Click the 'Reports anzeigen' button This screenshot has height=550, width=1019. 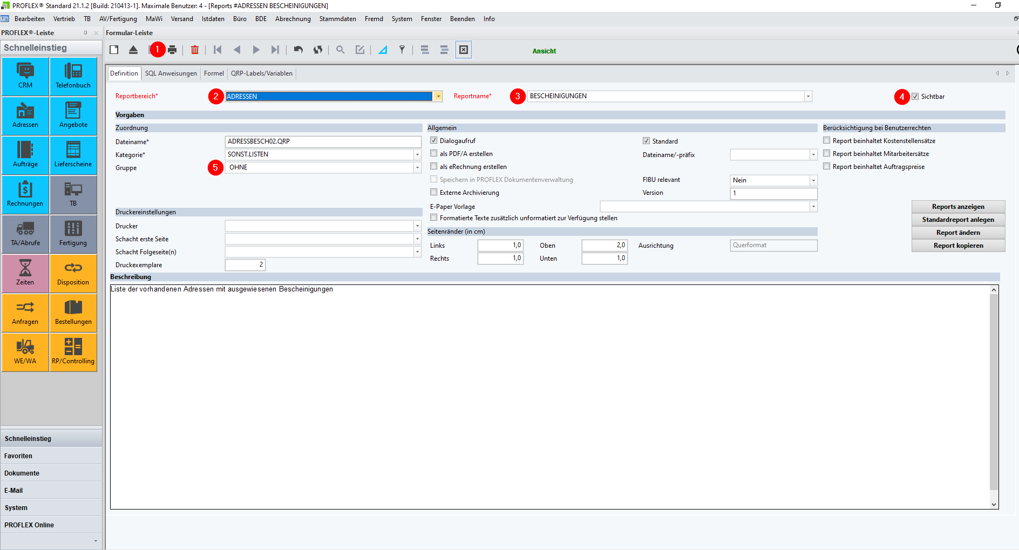(x=957, y=207)
